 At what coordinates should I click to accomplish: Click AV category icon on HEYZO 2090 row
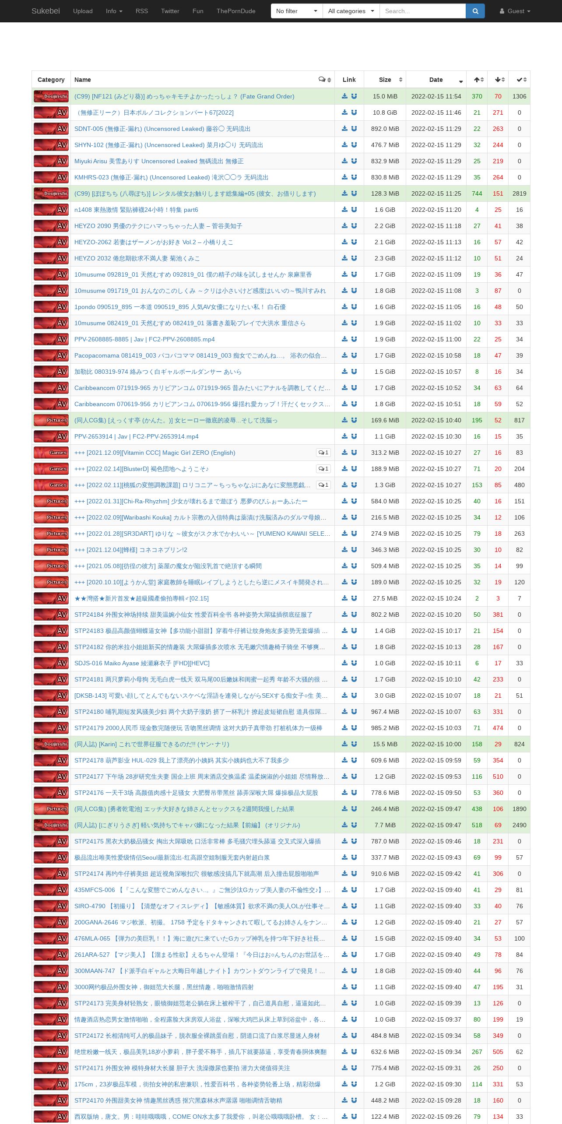pos(51,226)
